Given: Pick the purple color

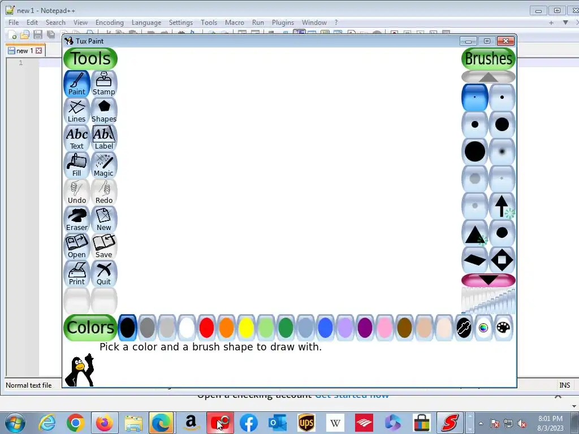Looking at the screenshot, I should pyautogui.click(x=365, y=328).
